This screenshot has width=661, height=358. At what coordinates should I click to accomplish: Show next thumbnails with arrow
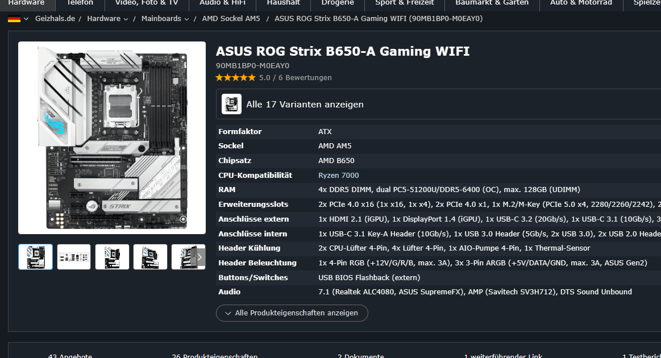[199, 257]
